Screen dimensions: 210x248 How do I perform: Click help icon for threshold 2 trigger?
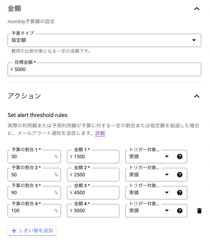[179, 175]
